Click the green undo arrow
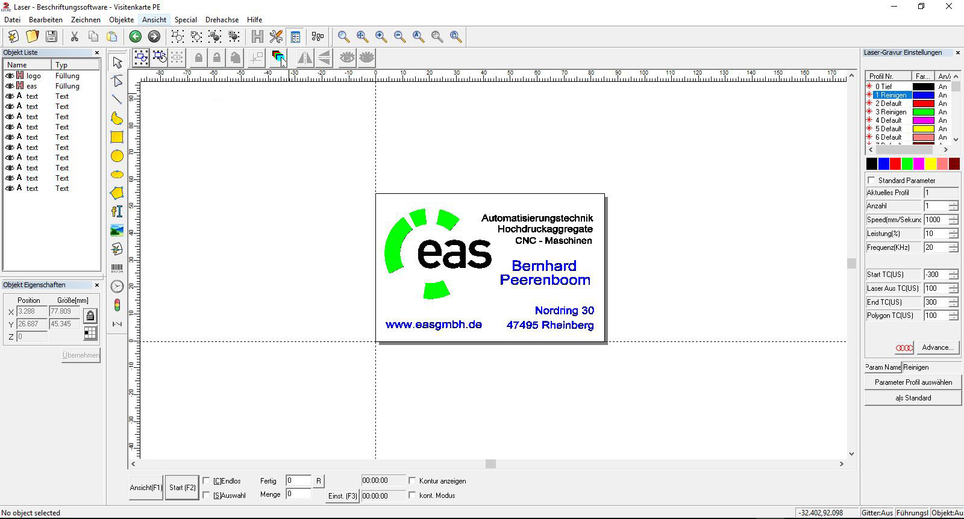Image resolution: width=964 pixels, height=519 pixels. [136, 37]
